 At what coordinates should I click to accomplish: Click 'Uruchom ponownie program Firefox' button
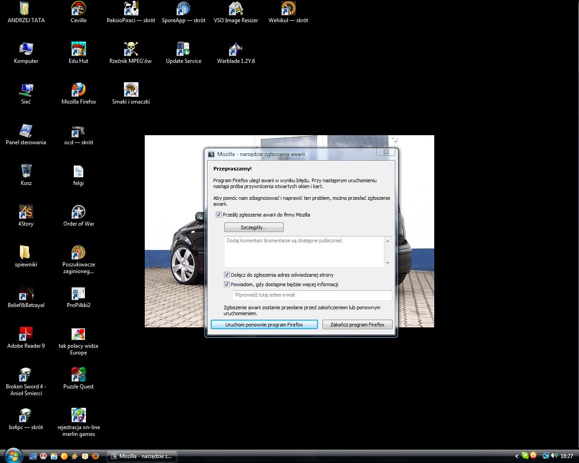coord(264,325)
